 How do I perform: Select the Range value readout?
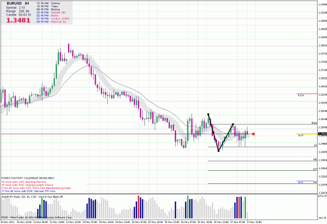[18, 11]
